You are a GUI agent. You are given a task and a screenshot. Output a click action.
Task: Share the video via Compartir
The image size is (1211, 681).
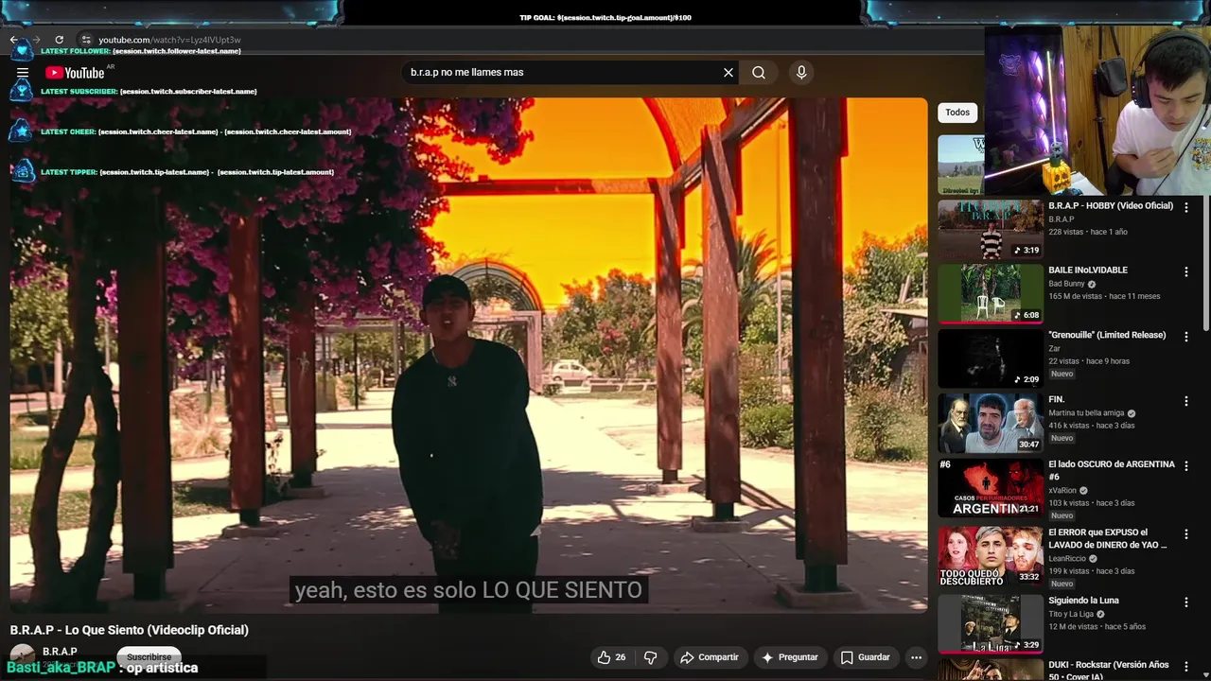(710, 657)
